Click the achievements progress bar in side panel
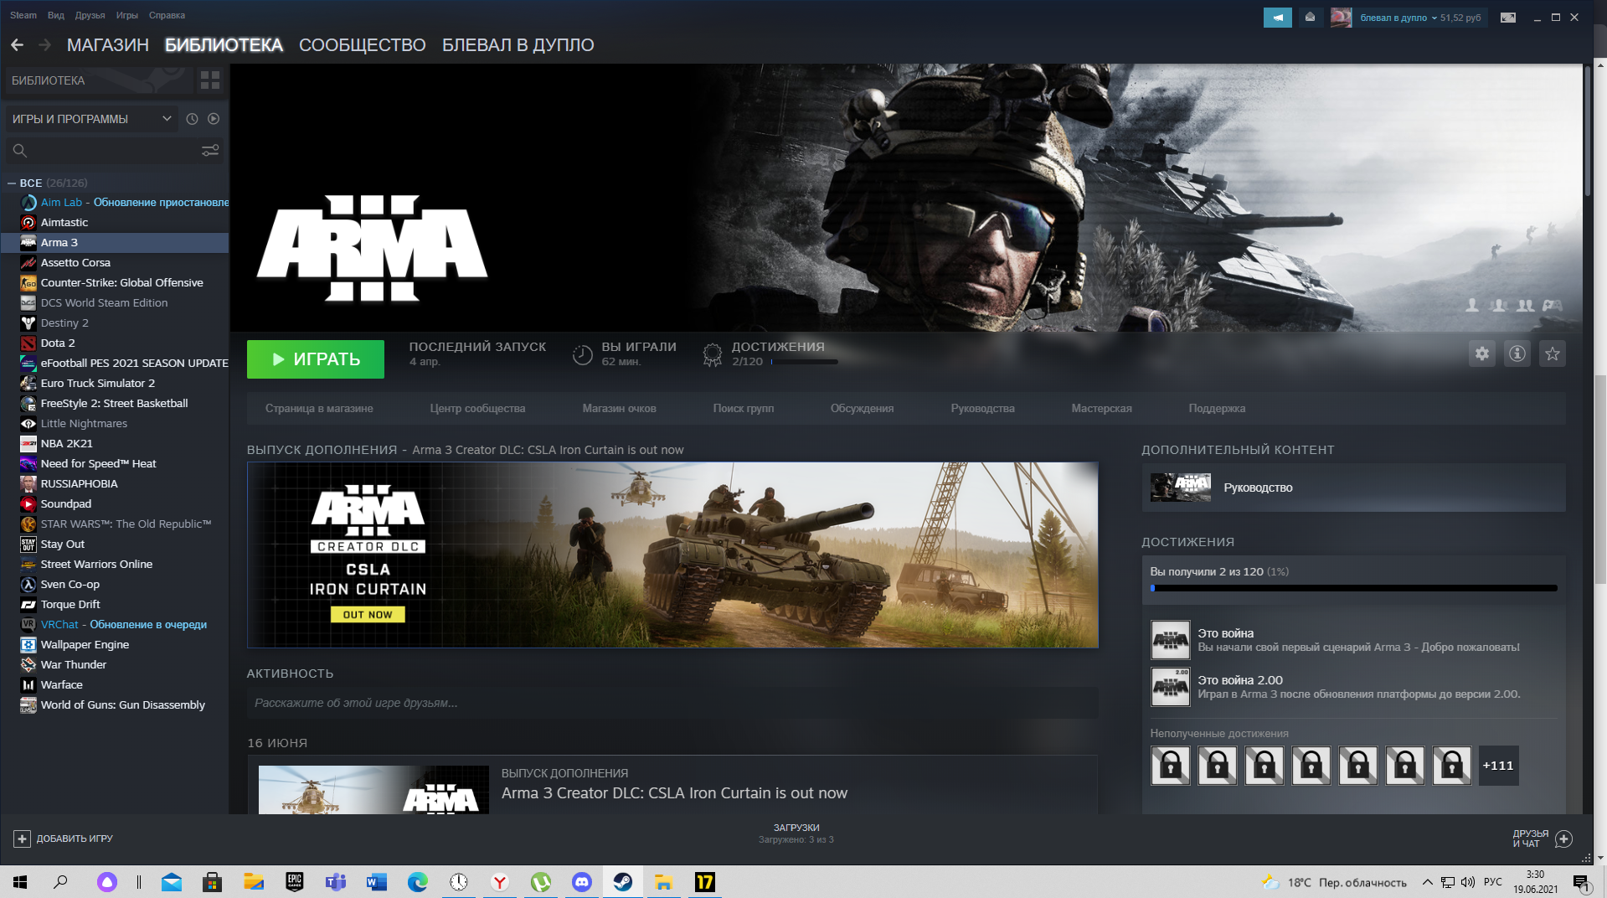 (x=1353, y=588)
